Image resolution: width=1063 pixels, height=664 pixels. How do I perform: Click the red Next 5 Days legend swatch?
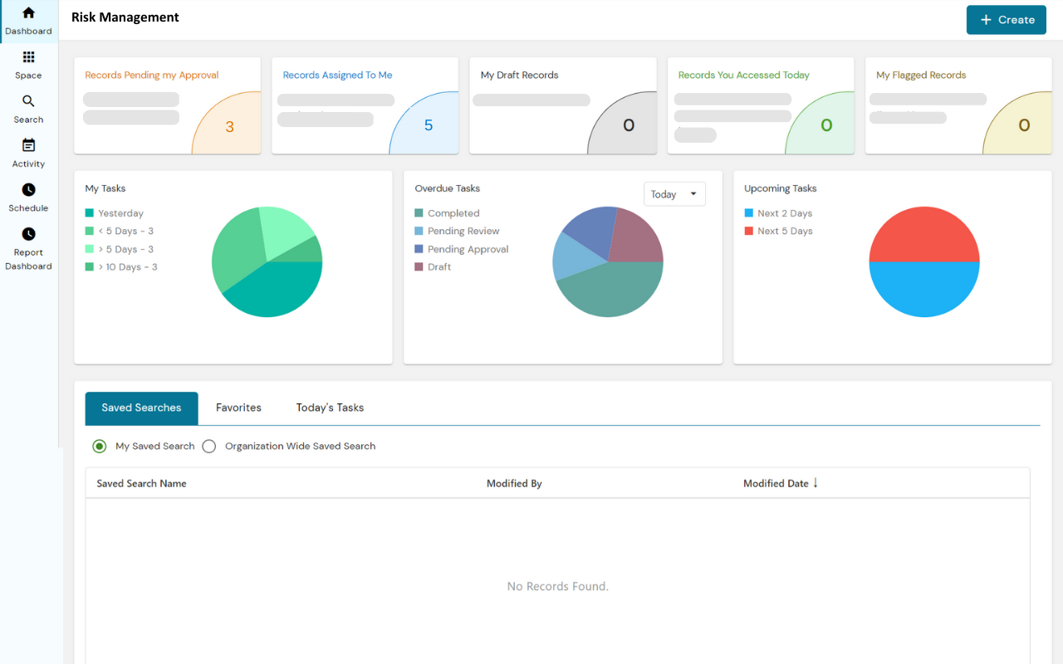click(x=749, y=232)
